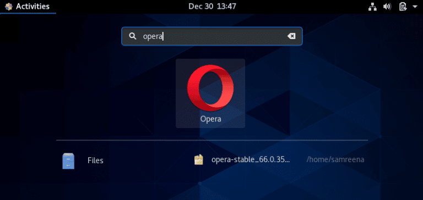Image resolution: width=423 pixels, height=200 pixels.
Task: Open the network connection status icon
Action: [372, 7]
